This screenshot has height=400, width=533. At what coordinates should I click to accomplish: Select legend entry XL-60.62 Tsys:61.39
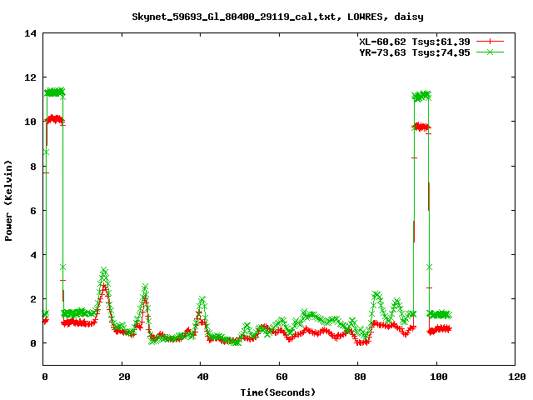pyautogui.click(x=415, y=42)
